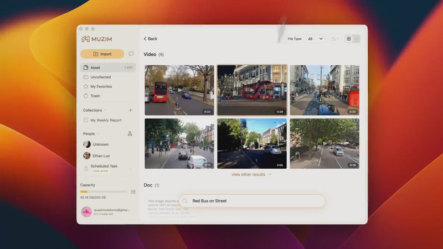Click the My Weekly Report bookmark icon
443x249 pixels.
click(86, 120)
